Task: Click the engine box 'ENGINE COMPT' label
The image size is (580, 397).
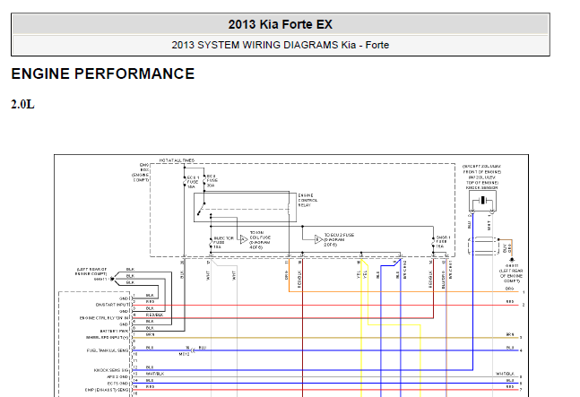Action: click(141, 177)
